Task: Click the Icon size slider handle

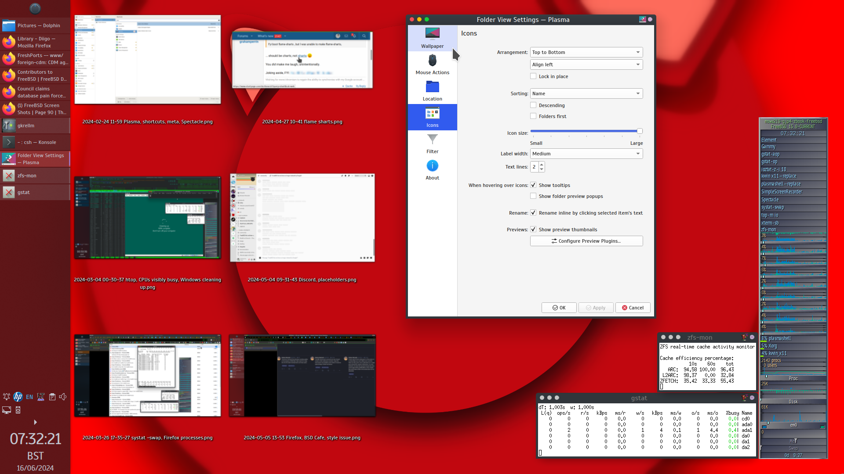Action: pos(640,131)
